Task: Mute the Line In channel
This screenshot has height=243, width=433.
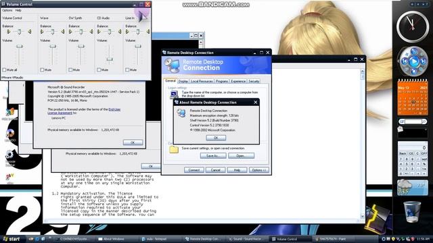Action: [x=127, y=70]
